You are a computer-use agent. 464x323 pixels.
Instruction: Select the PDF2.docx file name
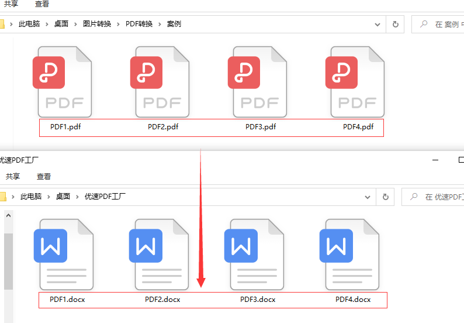pyautogui.click(x=163, y=300)
